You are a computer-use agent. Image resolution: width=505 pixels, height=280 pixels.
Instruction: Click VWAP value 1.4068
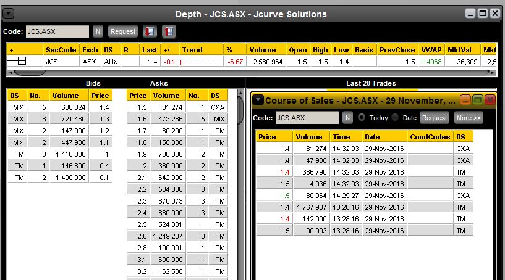[x=431, y=62]
